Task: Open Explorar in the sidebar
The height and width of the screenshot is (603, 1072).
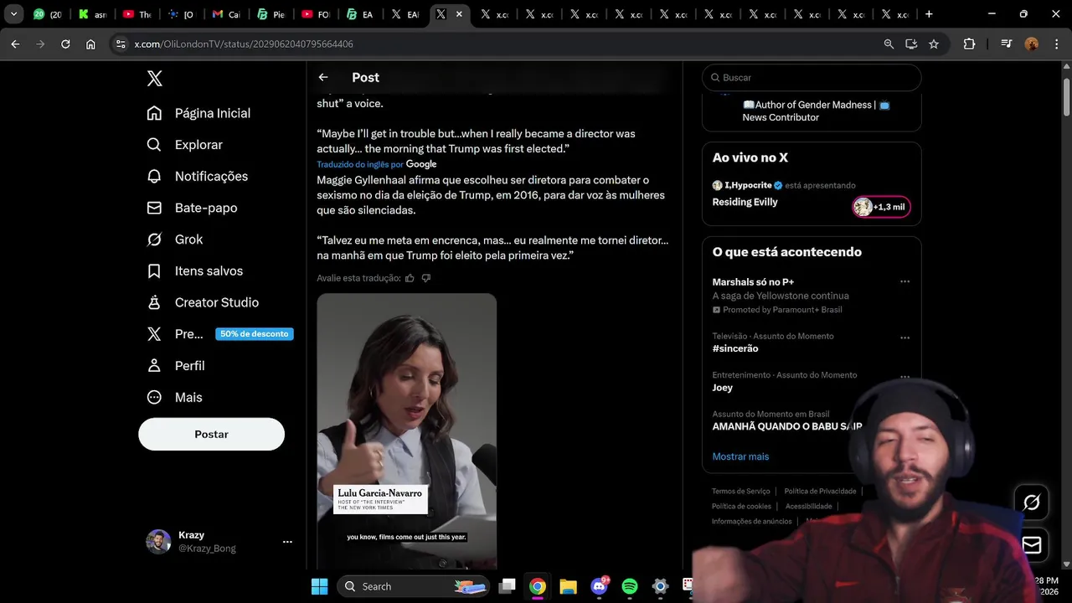Action: pos(184,145)
